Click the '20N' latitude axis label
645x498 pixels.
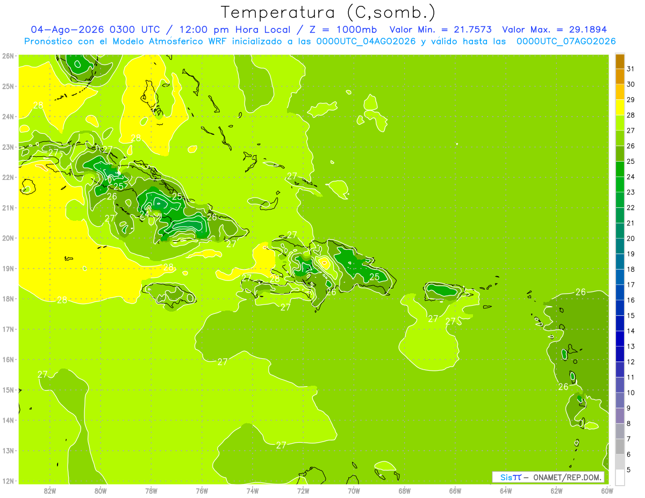tap(8, 238)
